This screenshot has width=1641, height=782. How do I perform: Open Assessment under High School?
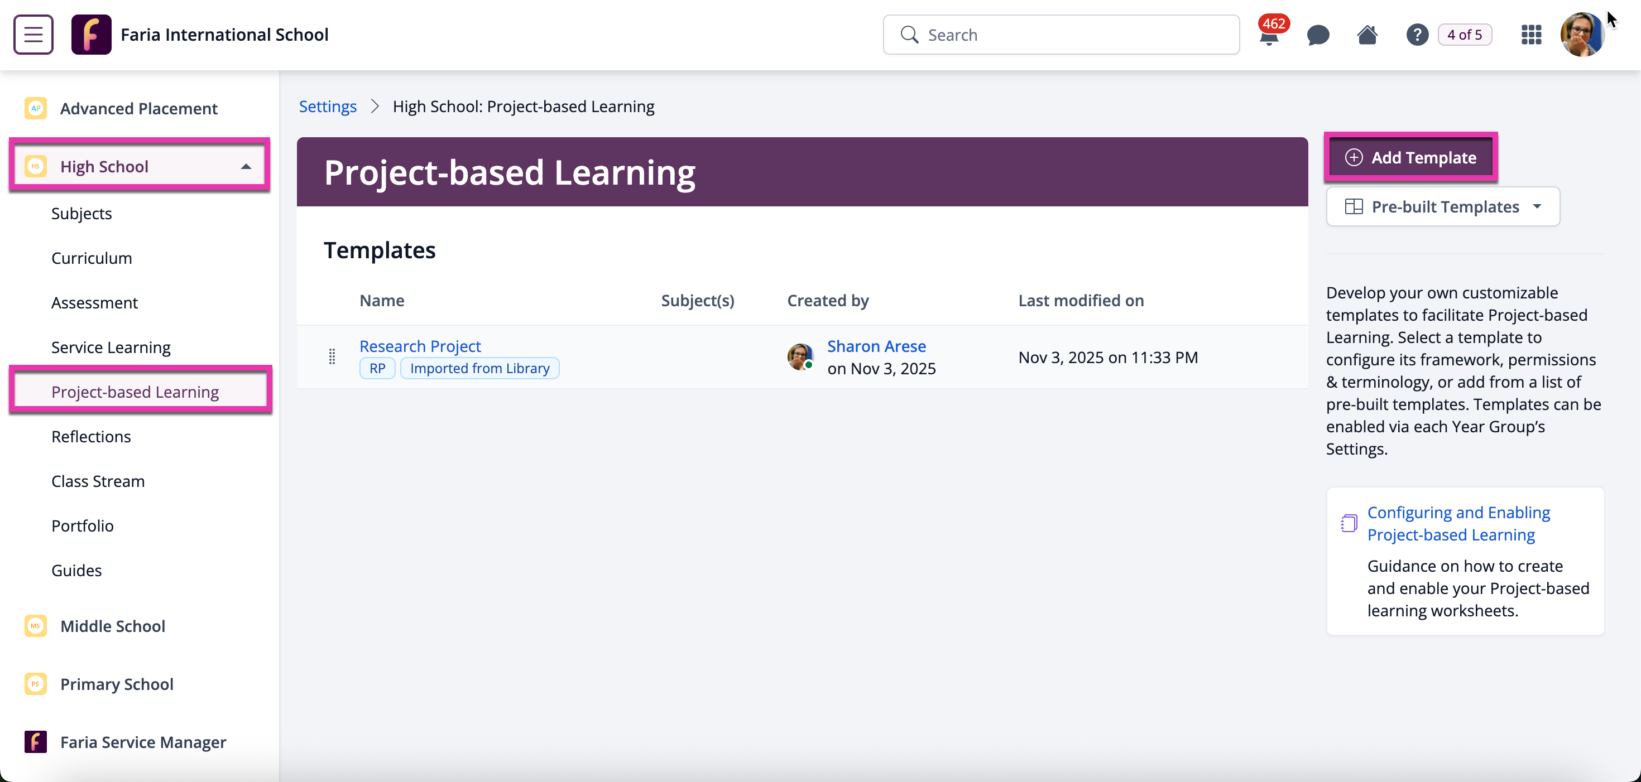coord(94,302)
